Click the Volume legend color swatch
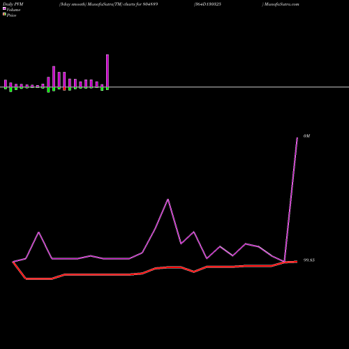 click(4, 8)
